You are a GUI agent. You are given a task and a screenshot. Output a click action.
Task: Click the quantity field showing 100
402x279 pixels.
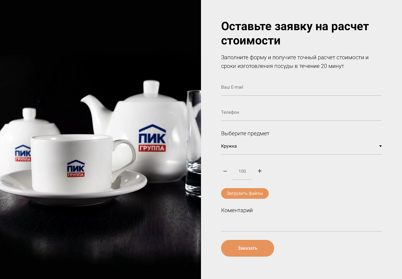click(x=242, y=171)
